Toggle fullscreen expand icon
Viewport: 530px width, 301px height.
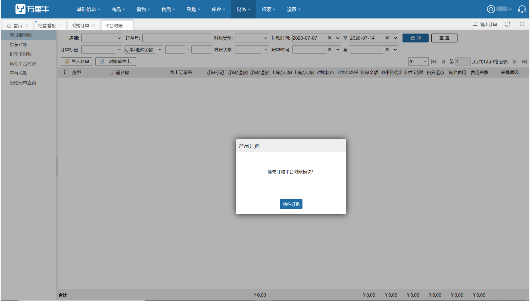522,24
